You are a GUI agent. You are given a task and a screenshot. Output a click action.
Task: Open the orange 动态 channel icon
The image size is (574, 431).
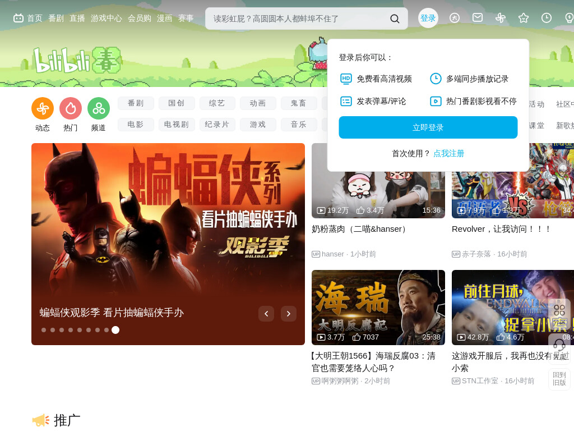pos(43,108)
